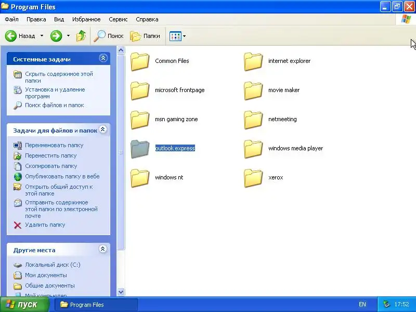Viewport: 416px width, 312px height.
Task: Select the internet explorer folder icon
Action: pyautogui.click(x=253, y=61)
